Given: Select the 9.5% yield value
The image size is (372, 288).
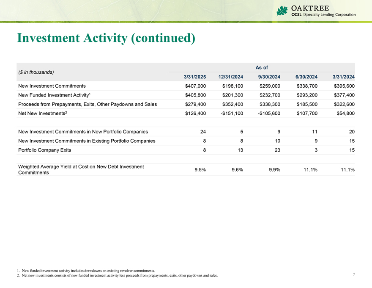Looking at the screenshot, I should tap(200, 170).
